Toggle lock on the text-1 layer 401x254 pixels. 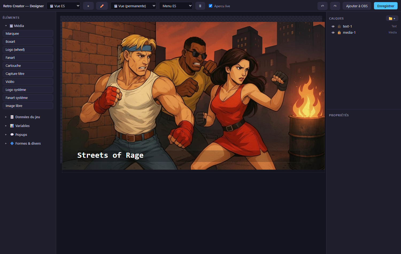pyautogui.click(x=339, y=26)
